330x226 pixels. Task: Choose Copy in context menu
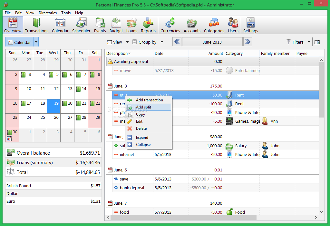point(149,114)
